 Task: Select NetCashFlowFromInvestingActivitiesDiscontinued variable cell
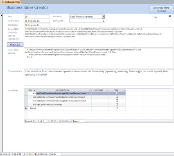pos(64,97)
